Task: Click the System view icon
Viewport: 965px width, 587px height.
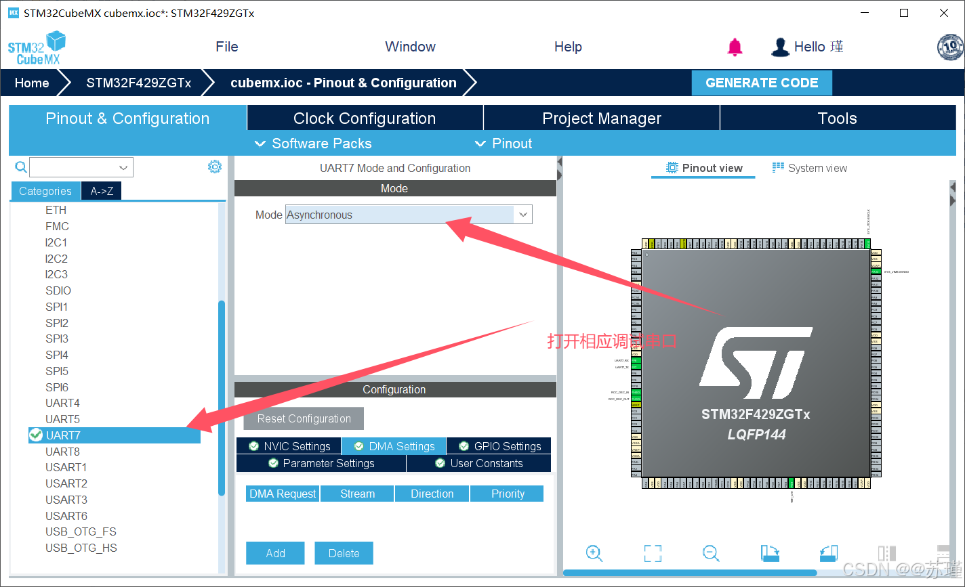Action: click(778, 168)
